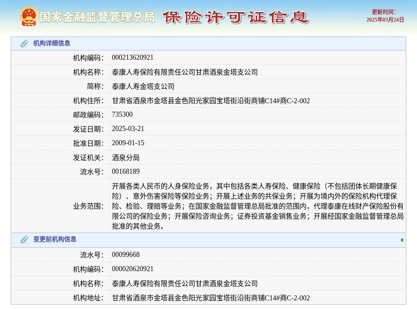Click the 邮政编码 label
This screenshot has height=310, width=417.
point(88,115)
